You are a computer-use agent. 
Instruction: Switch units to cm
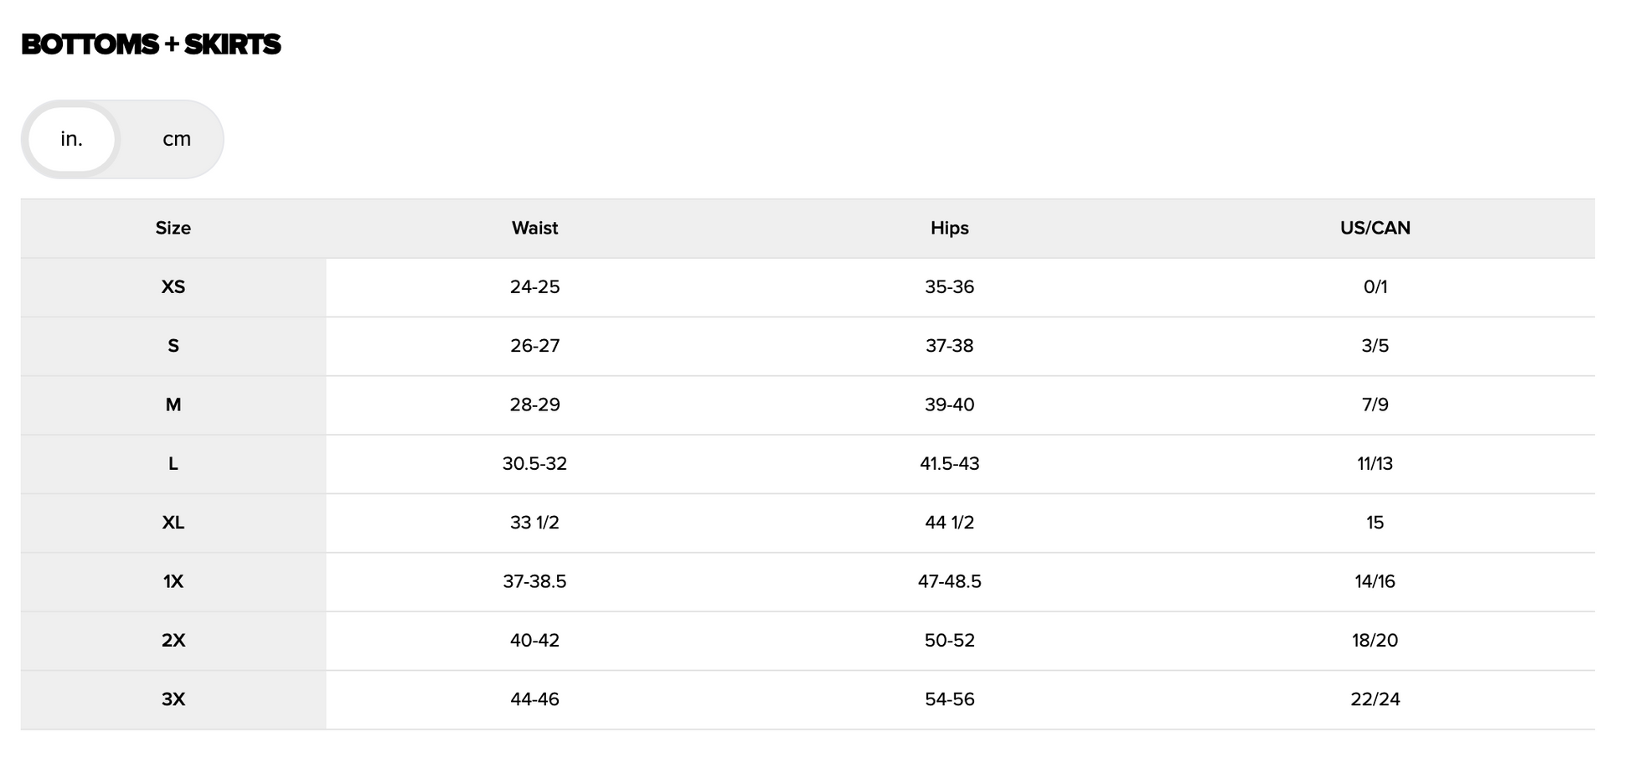coord(176,139)
